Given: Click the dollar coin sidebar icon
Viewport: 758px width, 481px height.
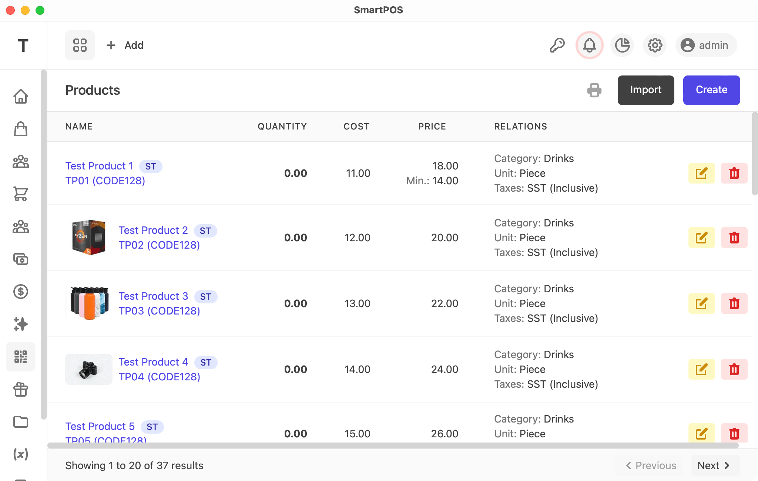Looking at the screenshot, I should [x=21, y=292].
